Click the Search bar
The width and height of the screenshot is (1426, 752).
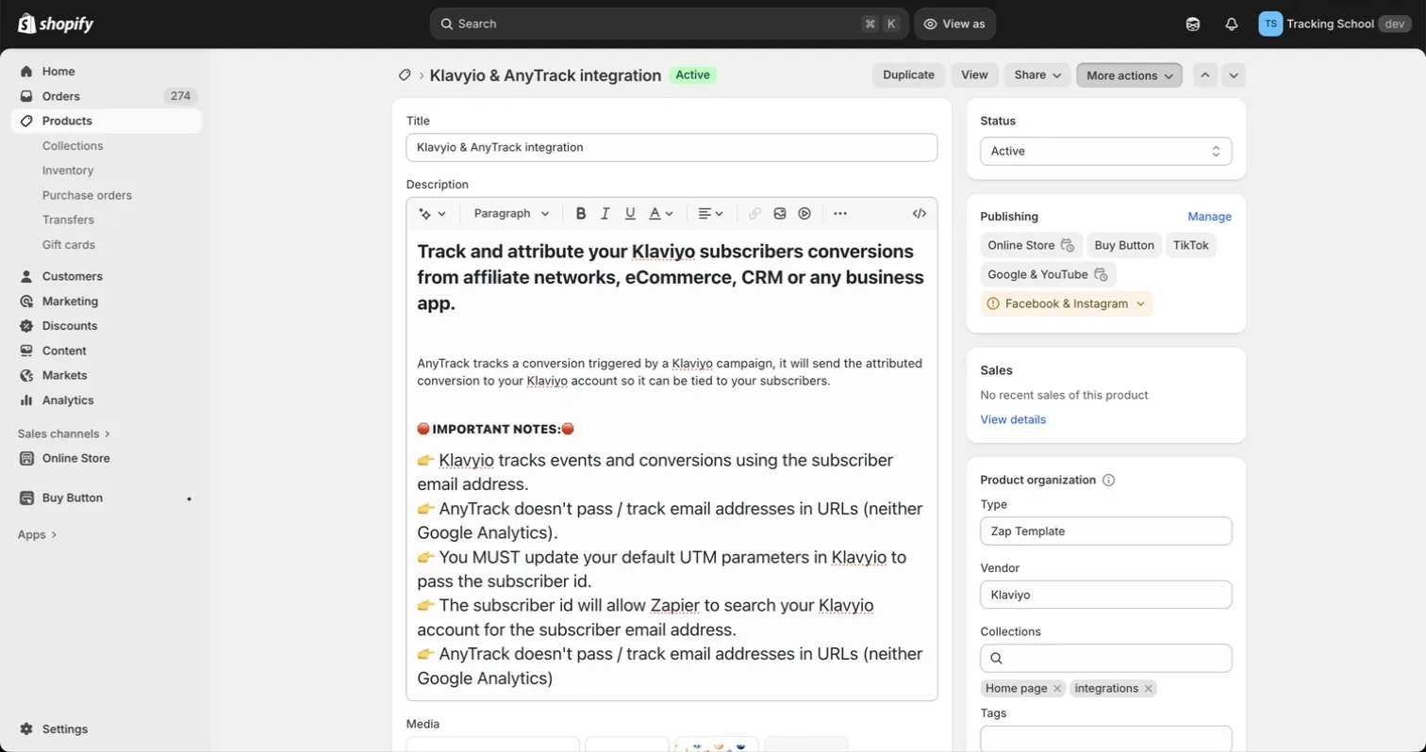coord(670,24)
